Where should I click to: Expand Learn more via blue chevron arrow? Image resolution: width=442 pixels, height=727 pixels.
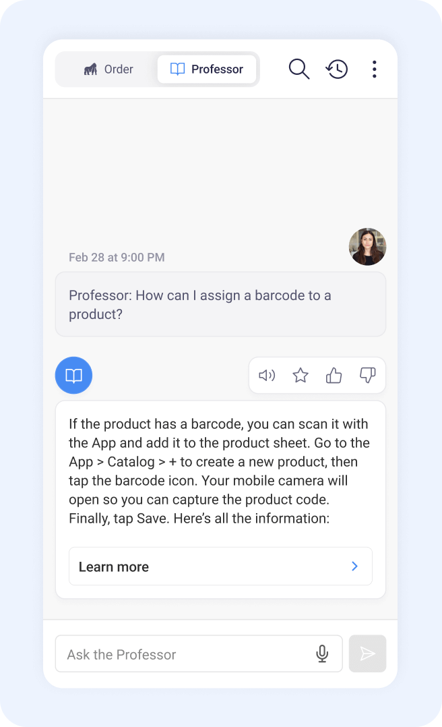click(x=354, y=566)
